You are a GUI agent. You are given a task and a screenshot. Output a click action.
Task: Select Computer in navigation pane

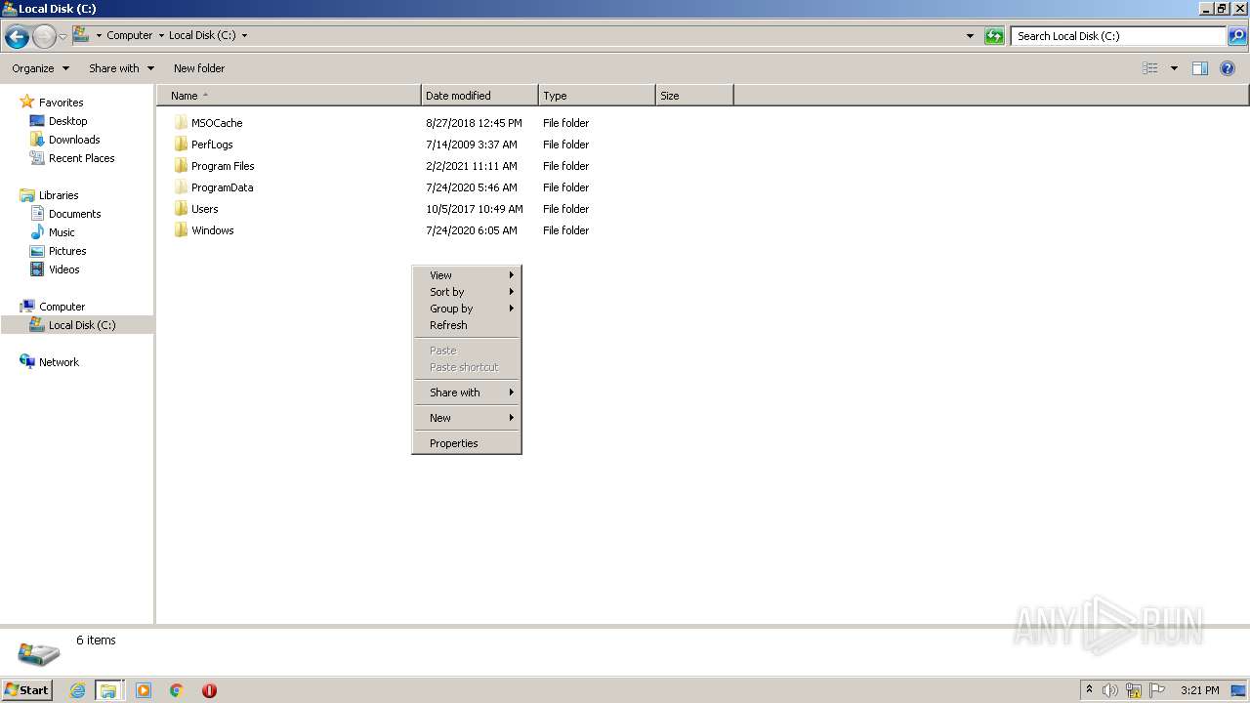[x=62, y=307]
